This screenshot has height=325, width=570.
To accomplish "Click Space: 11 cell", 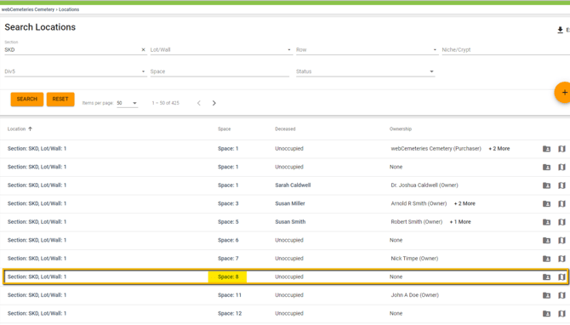I will click(x=230, y=295).
